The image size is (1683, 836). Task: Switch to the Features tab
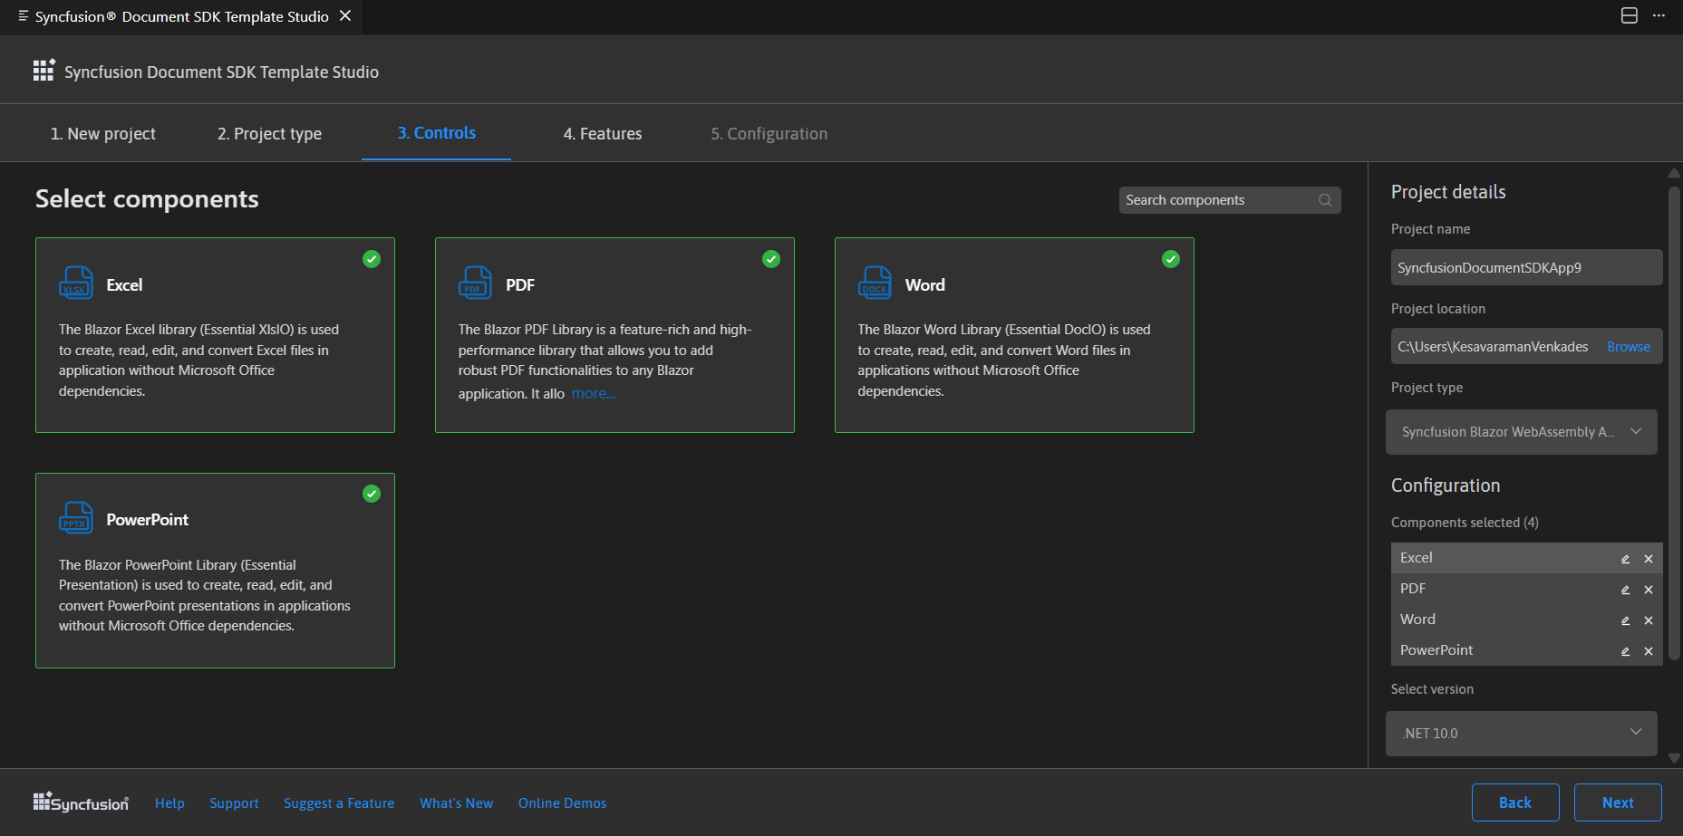pos(602,134)
